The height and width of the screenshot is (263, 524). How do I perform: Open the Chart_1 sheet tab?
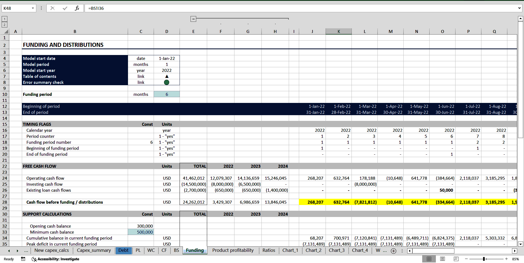290,250
